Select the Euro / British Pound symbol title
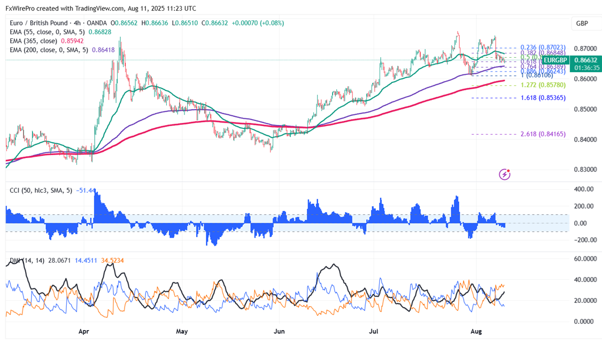This screenshot has height=344, width=602. [x=38, y=23]
